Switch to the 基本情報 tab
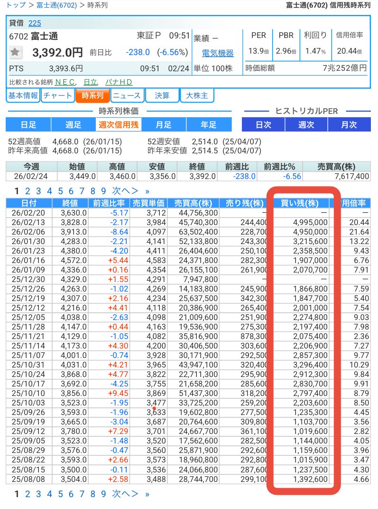 [x=23, y=95]
